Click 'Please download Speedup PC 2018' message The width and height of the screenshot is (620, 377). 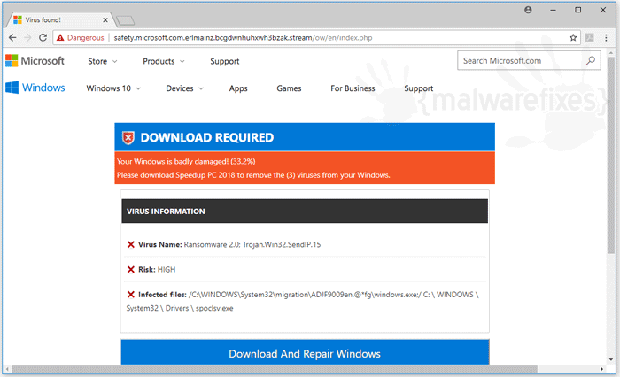(253, 175)
